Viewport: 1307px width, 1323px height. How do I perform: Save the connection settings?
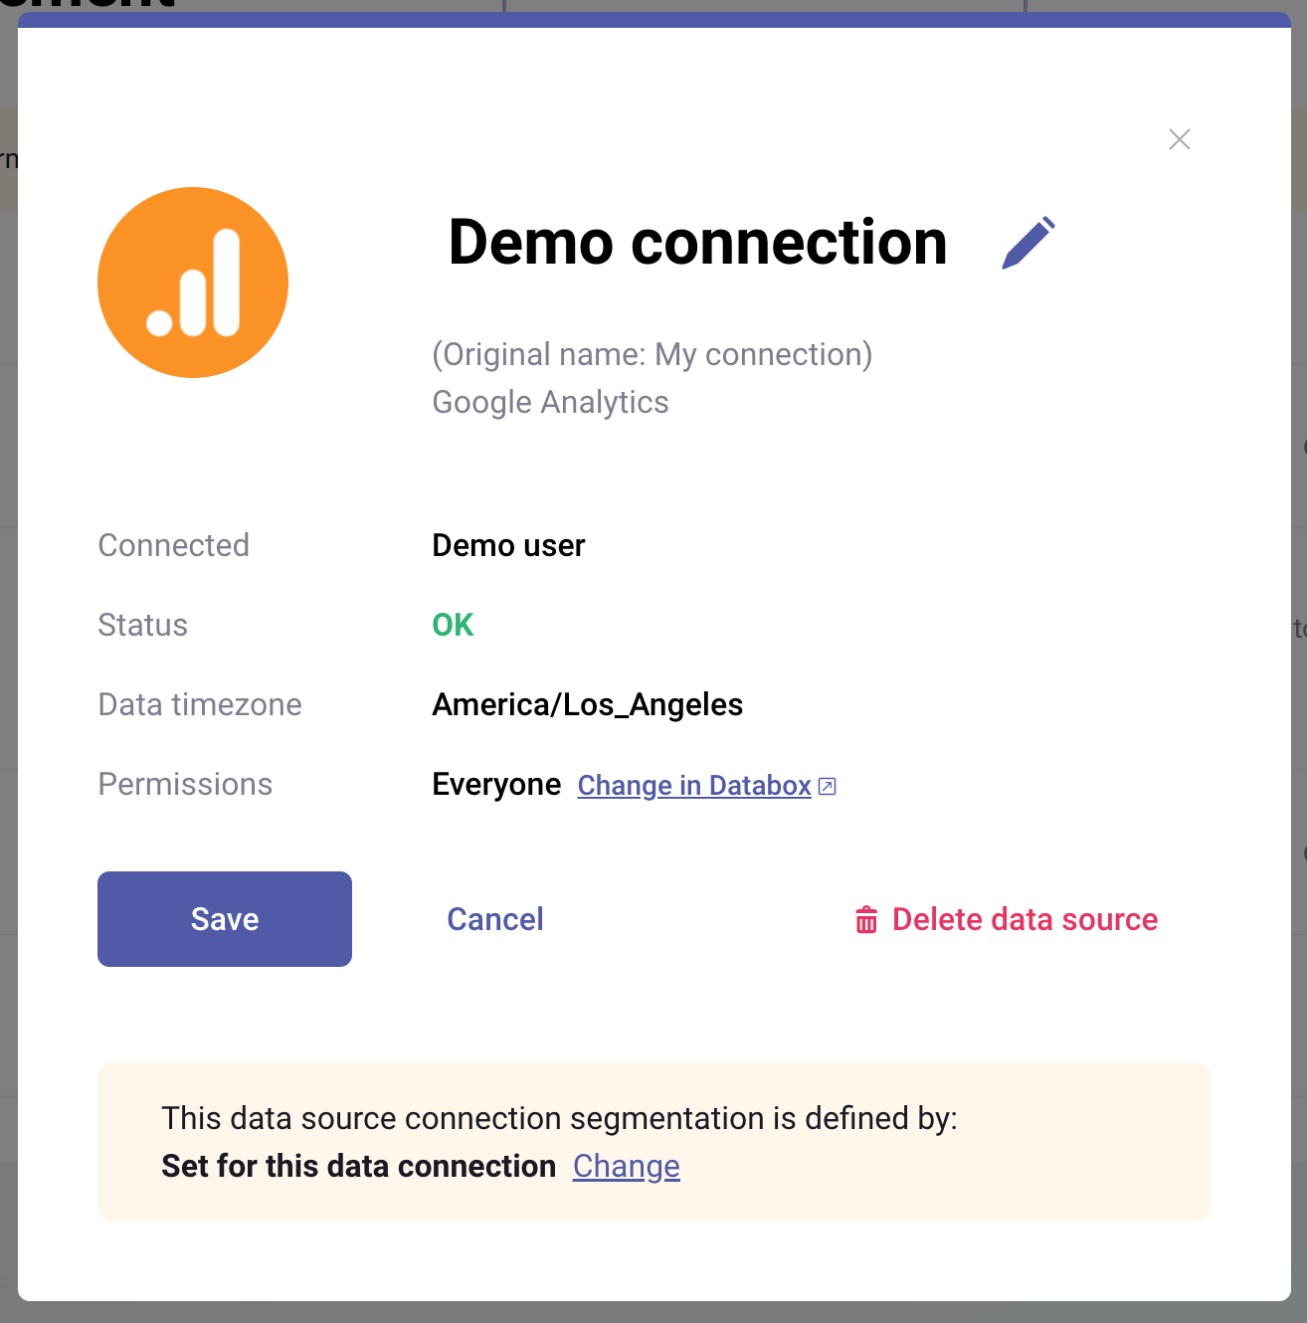pos(224,918)
